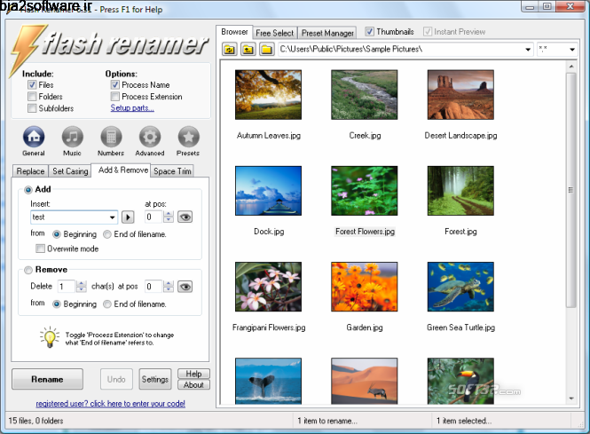590x434 pixels.
Task: Open the Preset Manager tab
Action: 328,33
